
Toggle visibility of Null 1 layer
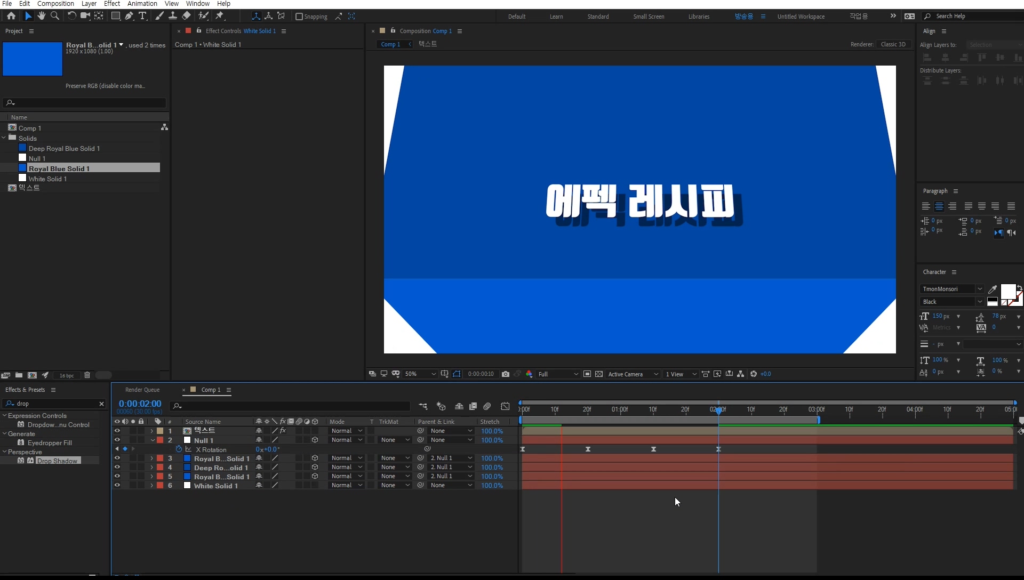[x=117, y=440]
